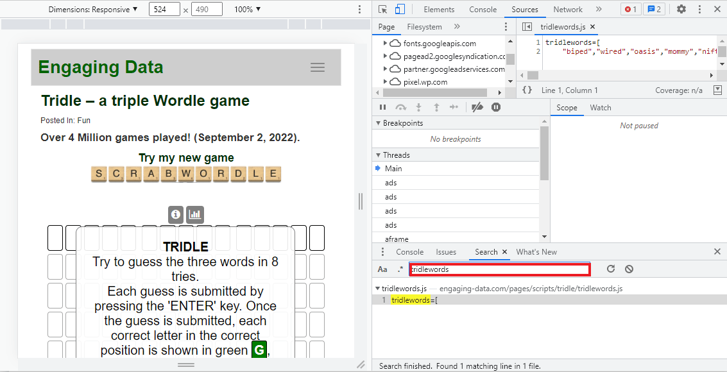
Task: Open the Elements tab
Action: coord(439,9)
